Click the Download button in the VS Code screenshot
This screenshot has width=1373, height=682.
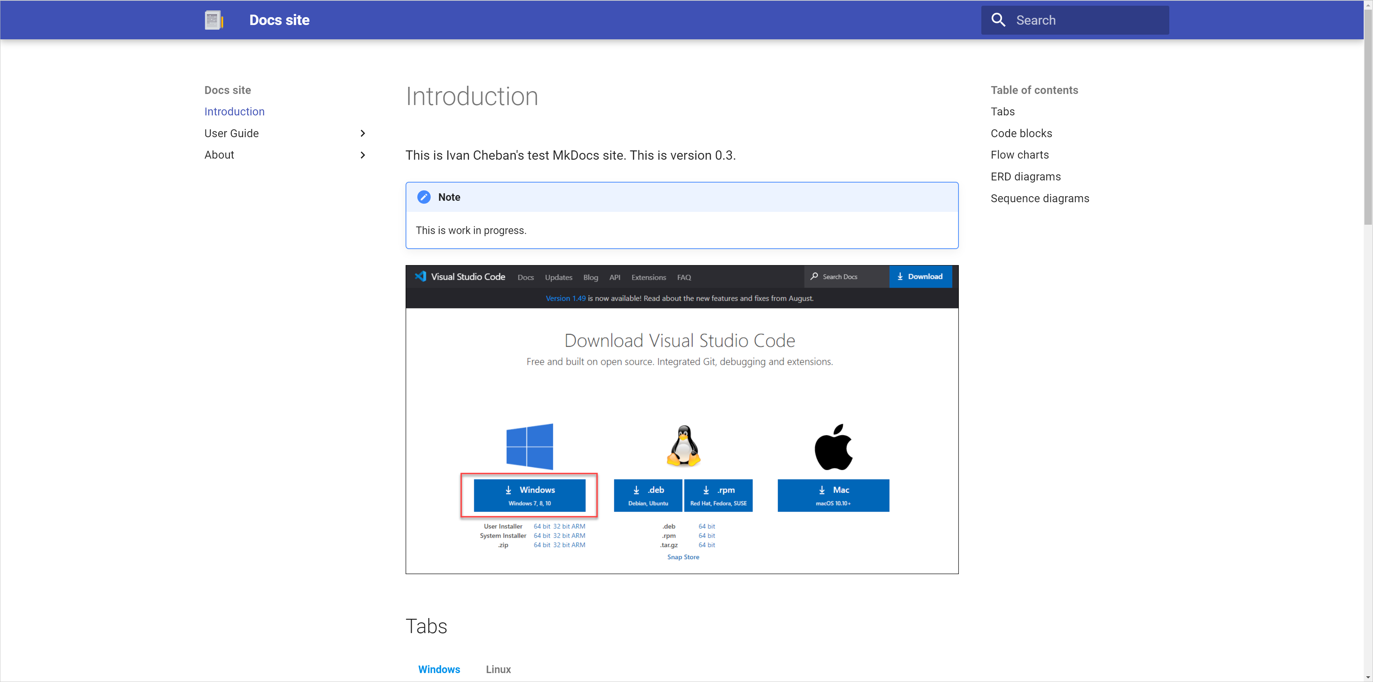(x=921, y=277)
